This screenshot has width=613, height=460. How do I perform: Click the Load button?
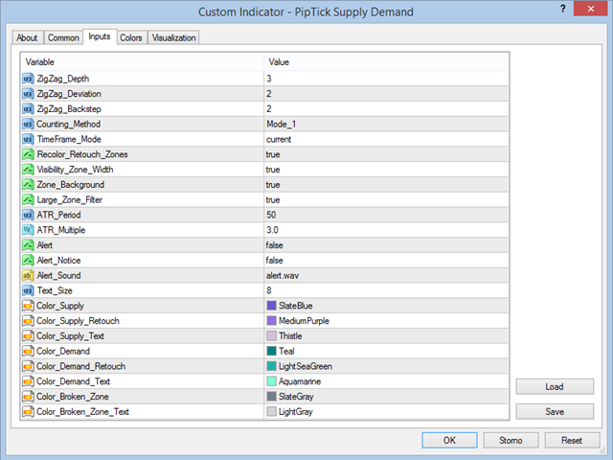pyautogui.click(x=554, y=387)
